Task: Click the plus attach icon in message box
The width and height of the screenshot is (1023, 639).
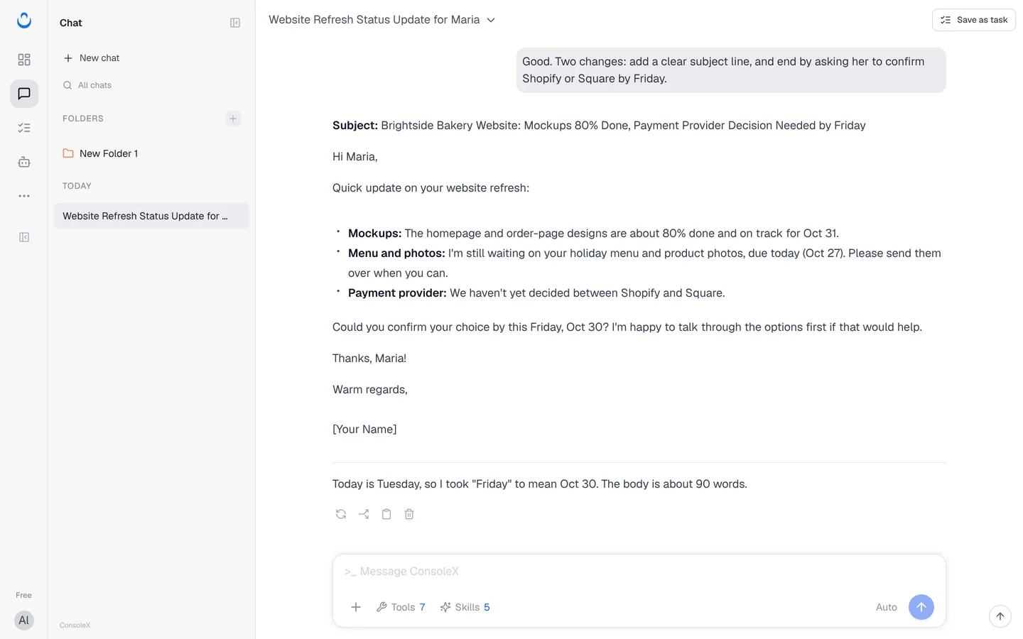Action: click(356, 607)
